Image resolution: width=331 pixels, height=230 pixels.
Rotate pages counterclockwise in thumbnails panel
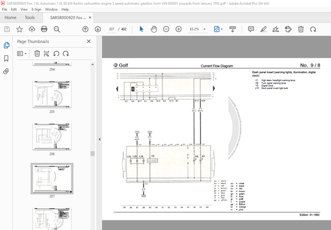click(56, 54)
